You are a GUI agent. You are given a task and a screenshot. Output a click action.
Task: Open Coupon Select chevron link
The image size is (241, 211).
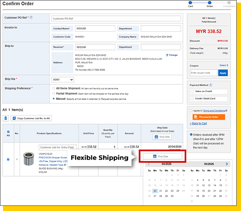point(224,65)
